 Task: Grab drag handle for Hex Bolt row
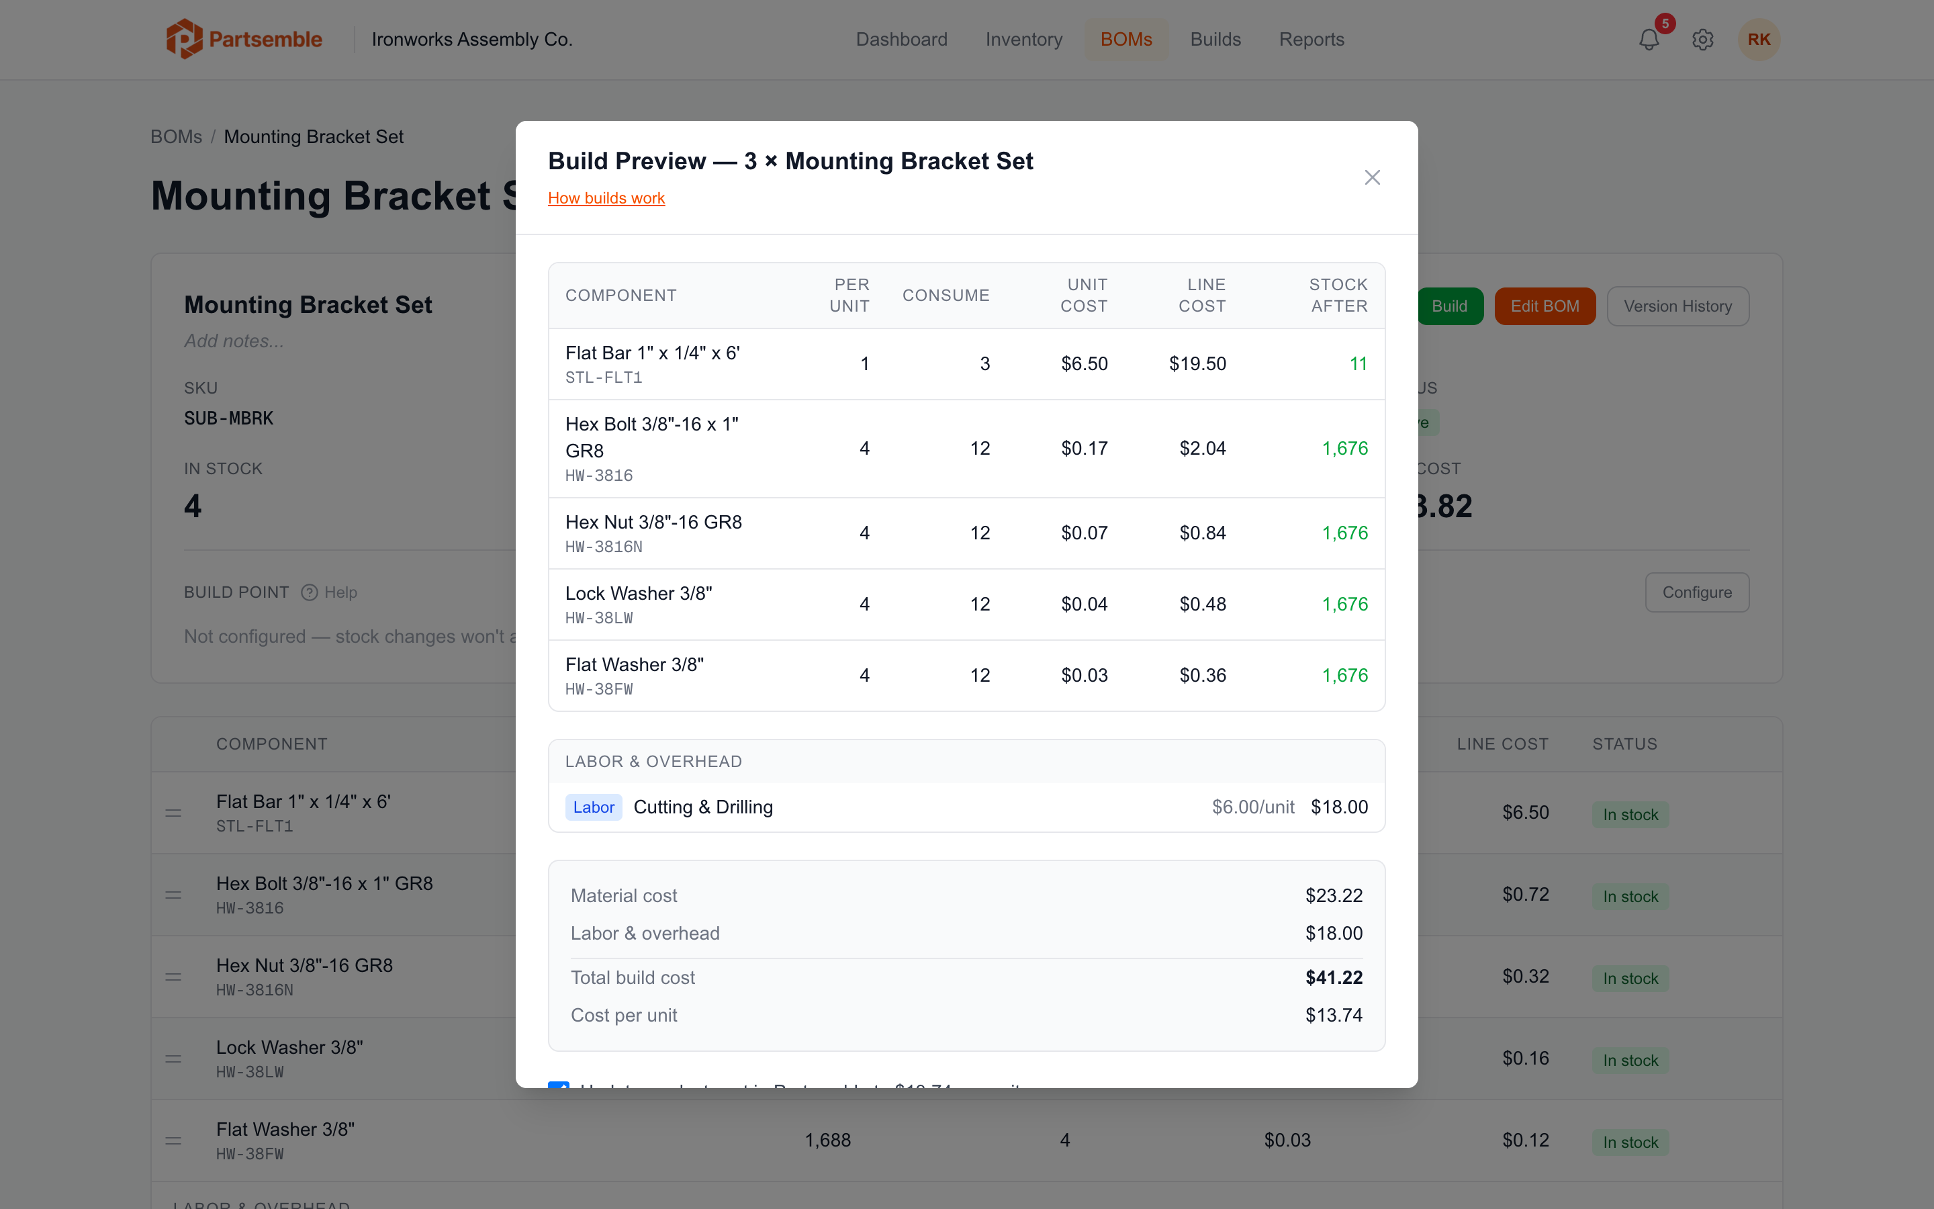click(x=173, y=895)
